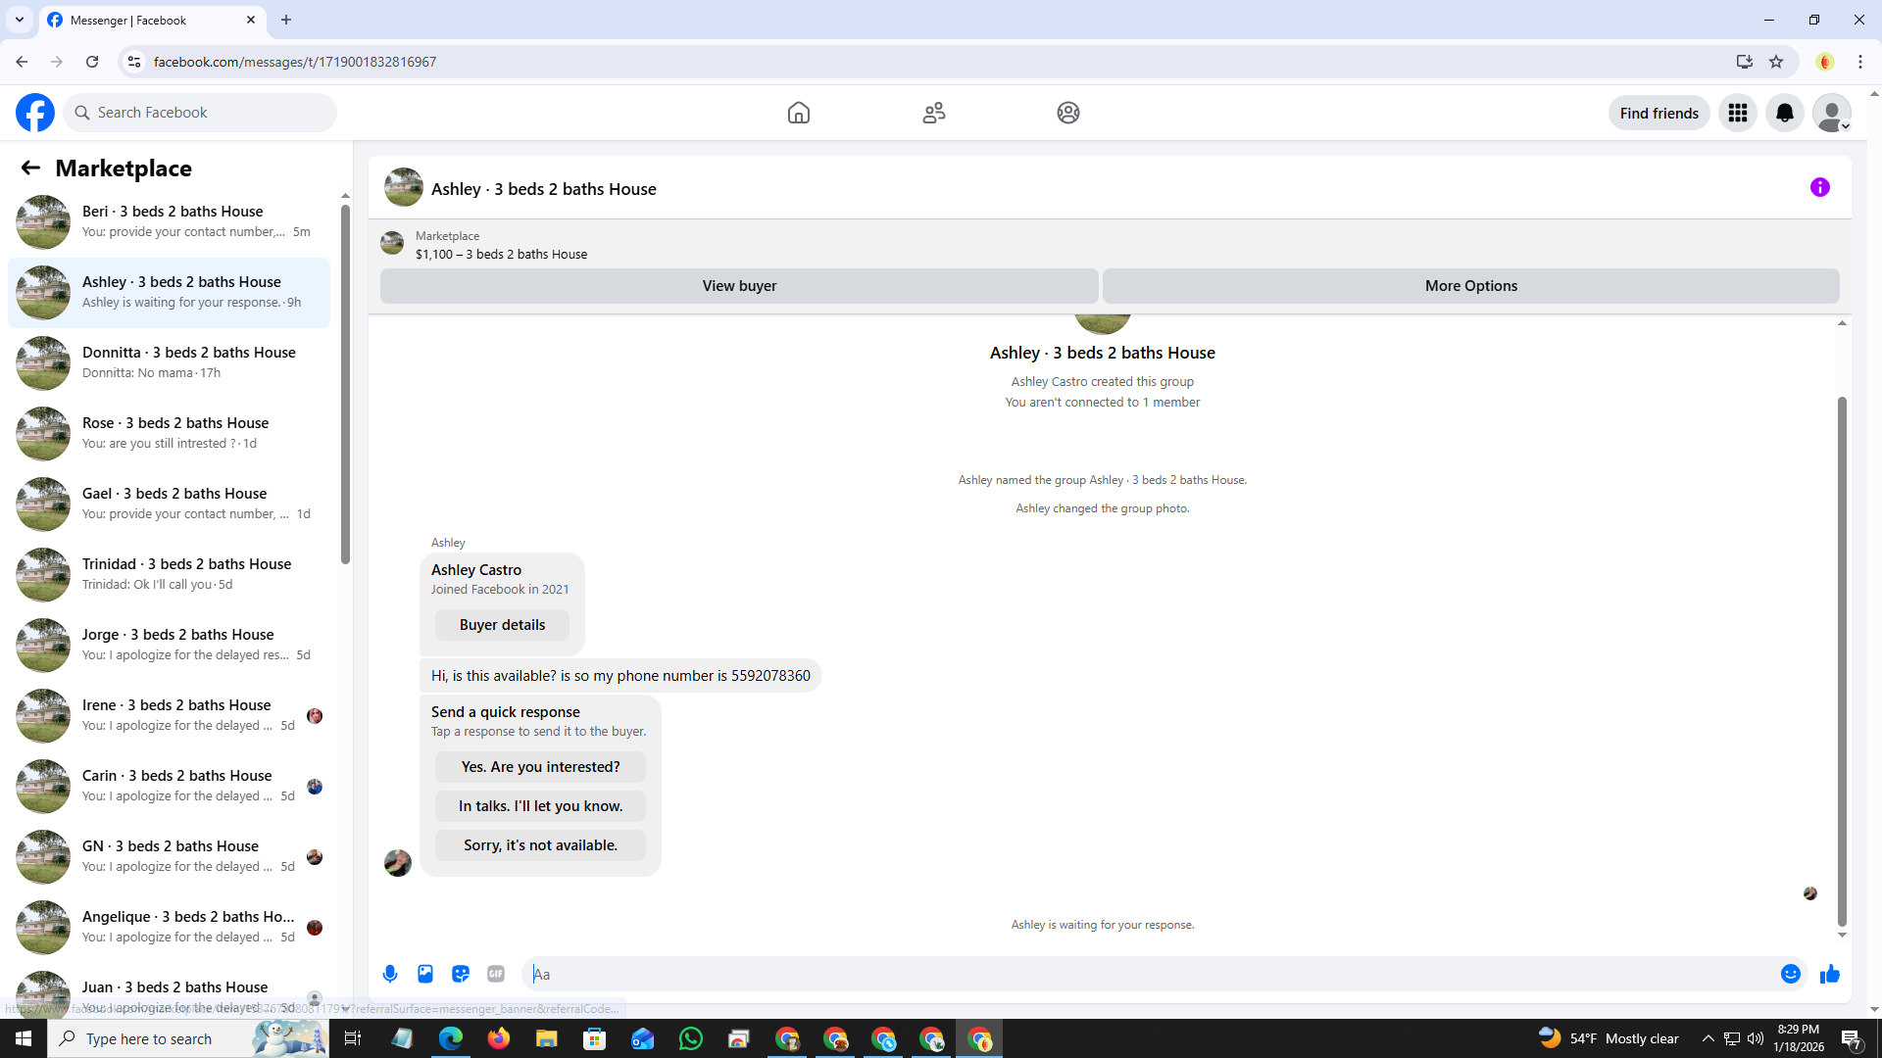Go back from Marketplace chats list
The width and height of the screenshot is (1882, 1058).
(x=30, y=168)
